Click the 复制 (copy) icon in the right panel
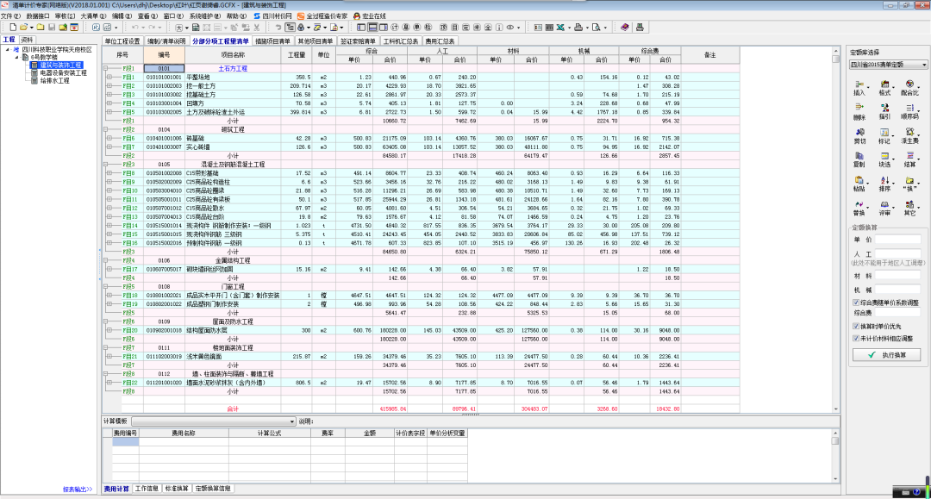Image resolution: width=931 pixels, height=499 pixels. (x=859, y=160)
